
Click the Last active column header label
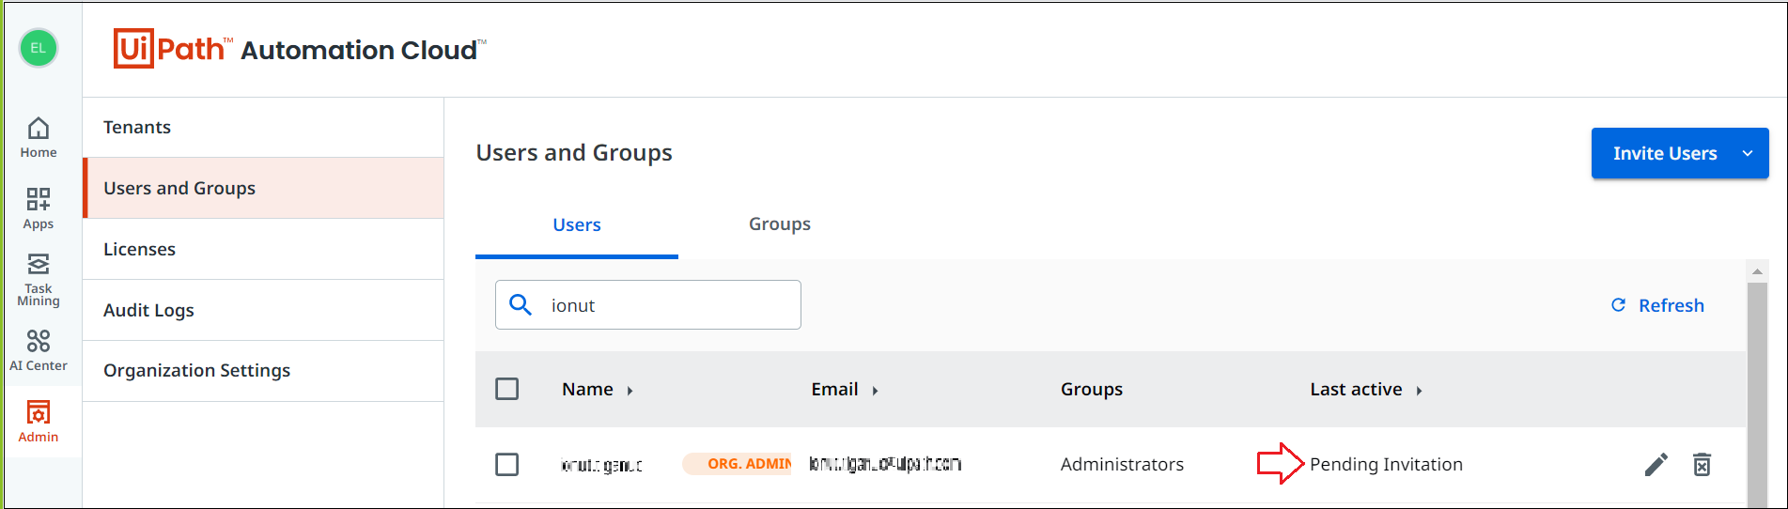1356,389
